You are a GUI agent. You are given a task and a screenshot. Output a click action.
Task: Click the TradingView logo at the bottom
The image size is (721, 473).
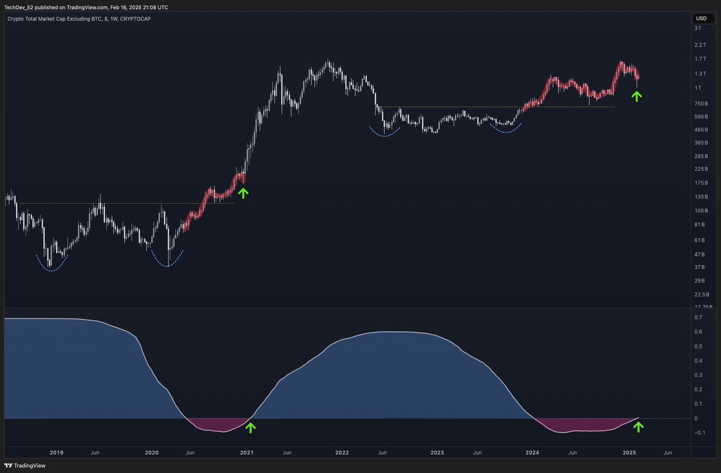[x=25, y=466]
